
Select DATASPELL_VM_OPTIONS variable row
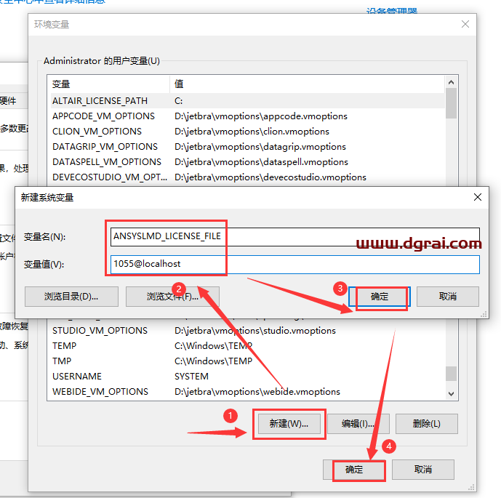point(247,162)
